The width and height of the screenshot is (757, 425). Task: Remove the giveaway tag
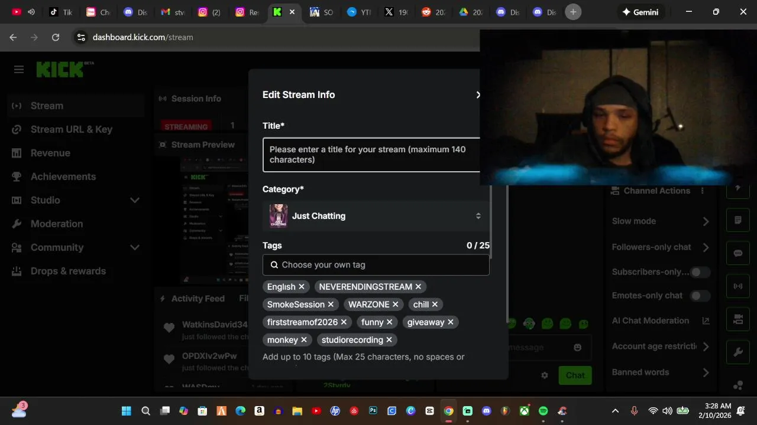(x=450, y=322)
